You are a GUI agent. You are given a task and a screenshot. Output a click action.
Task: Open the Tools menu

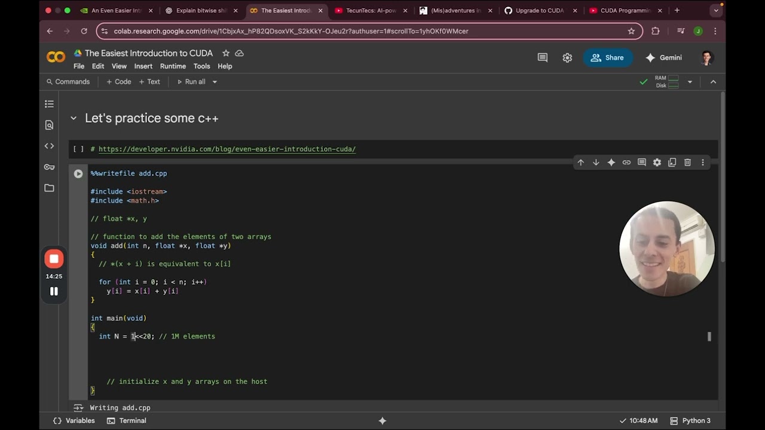click(x=201, y=66)
